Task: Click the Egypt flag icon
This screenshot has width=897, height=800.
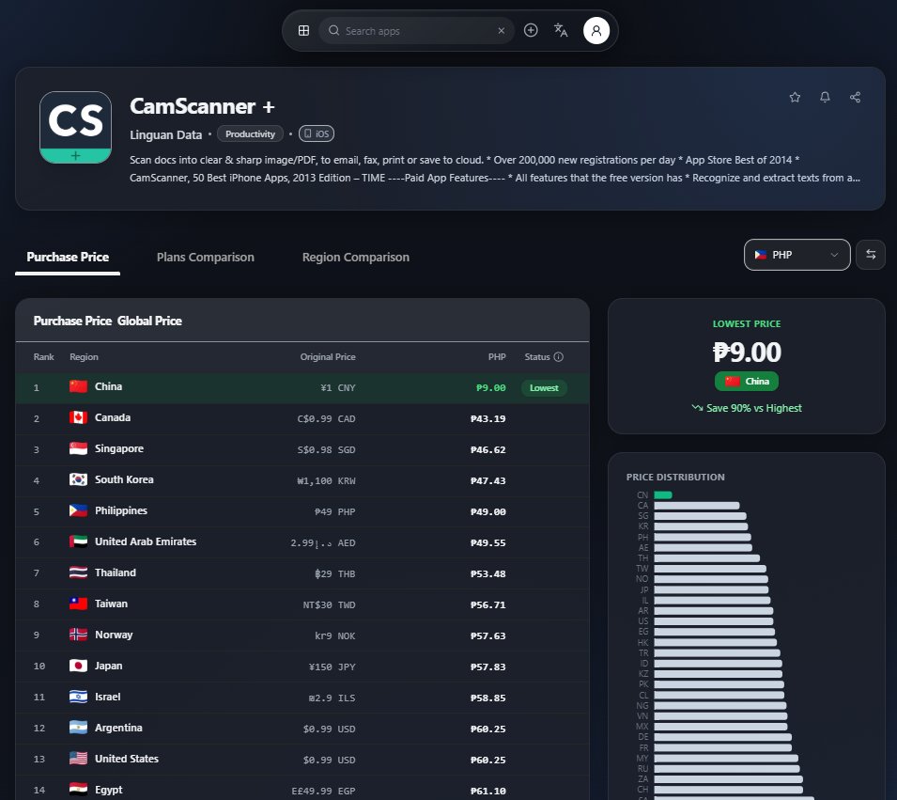Action: [x=78, y=789]
